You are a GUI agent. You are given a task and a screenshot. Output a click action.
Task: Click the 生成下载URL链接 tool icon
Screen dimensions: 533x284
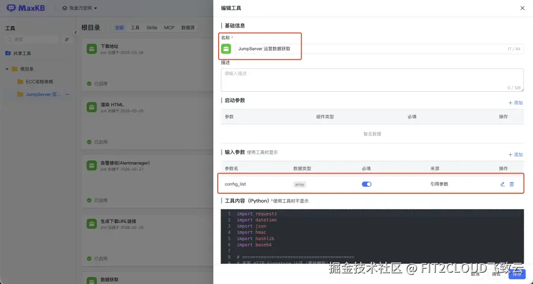(91, 224)
